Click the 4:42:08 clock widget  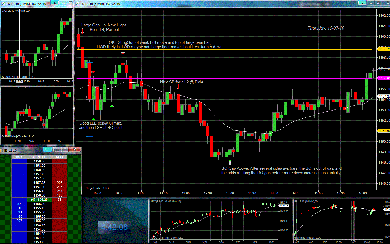coord(114,227)
